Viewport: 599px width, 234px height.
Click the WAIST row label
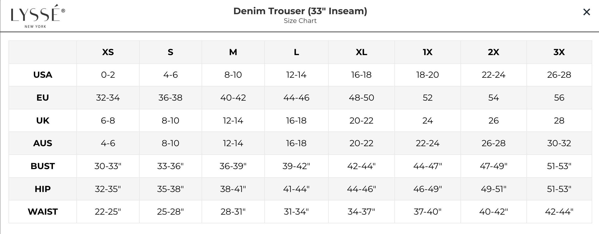click(x=43, y=212)
